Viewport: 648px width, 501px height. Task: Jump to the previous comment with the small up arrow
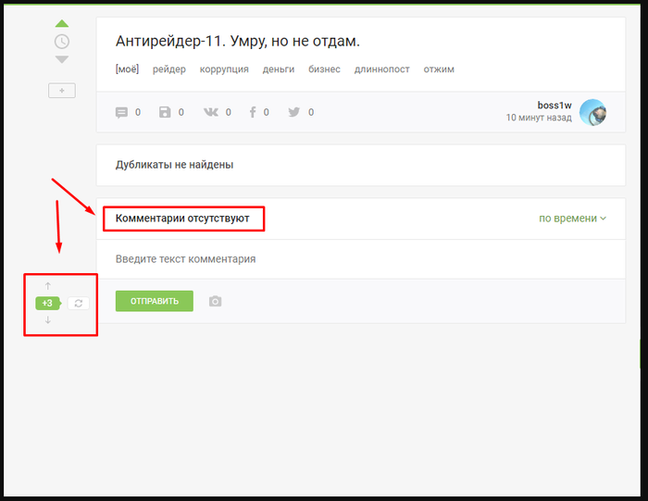point(48,286)
